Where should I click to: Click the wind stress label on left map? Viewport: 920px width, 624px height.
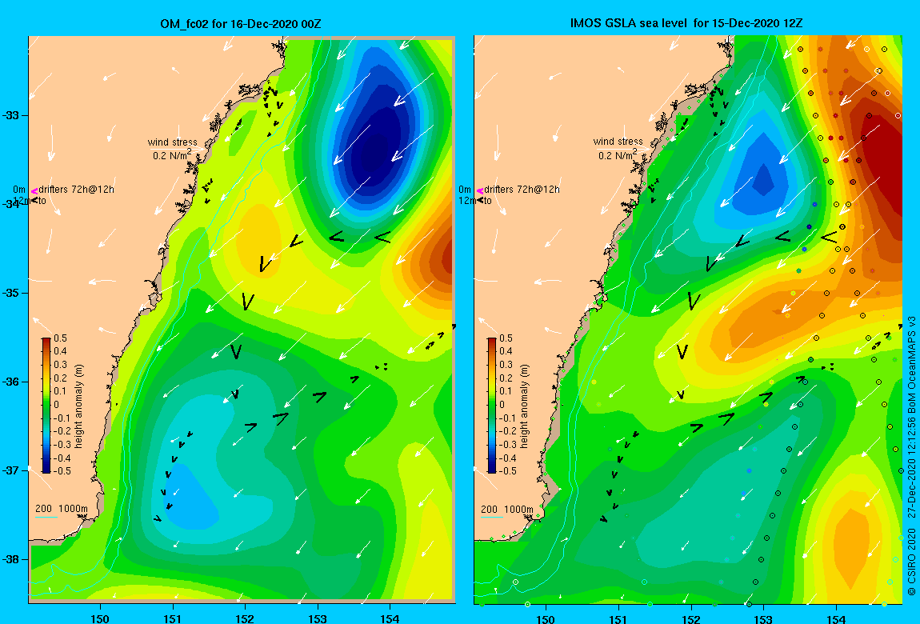pos(172,142)
